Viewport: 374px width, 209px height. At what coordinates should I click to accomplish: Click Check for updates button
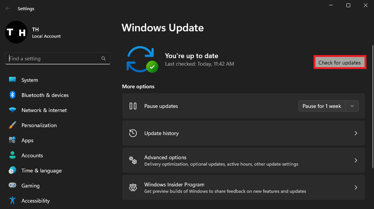tap(340, 63)
